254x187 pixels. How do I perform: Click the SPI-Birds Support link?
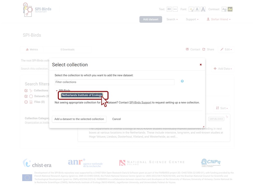pos(140,103)
